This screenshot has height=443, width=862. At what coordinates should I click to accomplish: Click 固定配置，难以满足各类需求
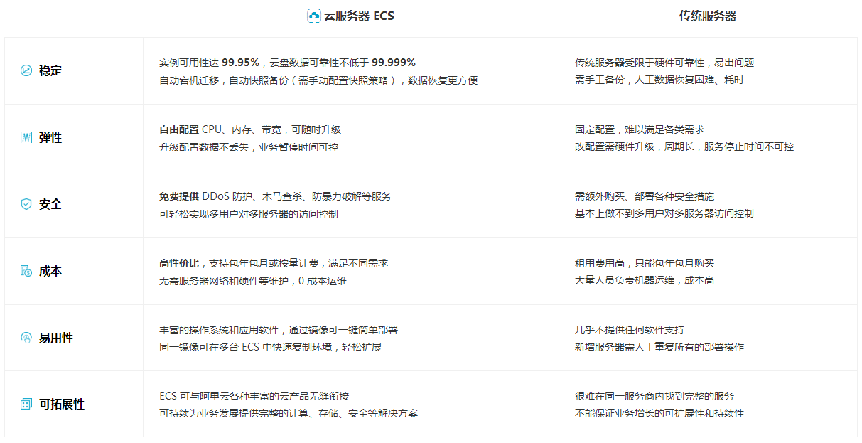(x=640, y=129)
